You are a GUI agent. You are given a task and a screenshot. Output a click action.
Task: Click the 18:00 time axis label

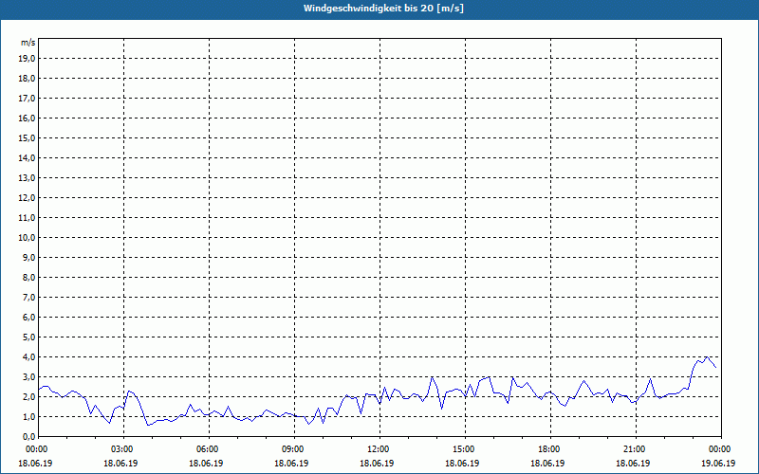549,449
